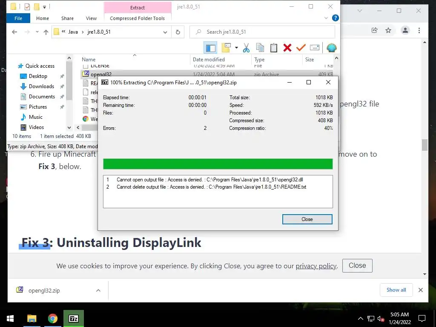Expand folder options toolbar dropdown arrow
The width and height of the screenshot is (436, 327).
click(236, 48)
